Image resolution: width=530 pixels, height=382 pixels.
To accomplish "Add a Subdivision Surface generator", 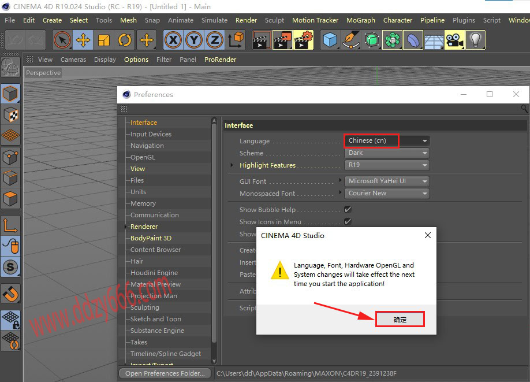I will (x=372, y=40).
